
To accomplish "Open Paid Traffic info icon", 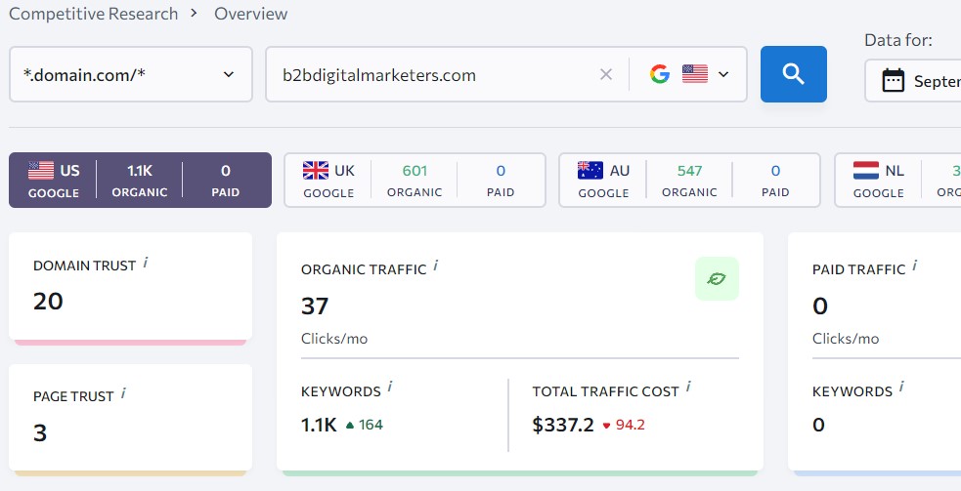I will coord(914,266).
